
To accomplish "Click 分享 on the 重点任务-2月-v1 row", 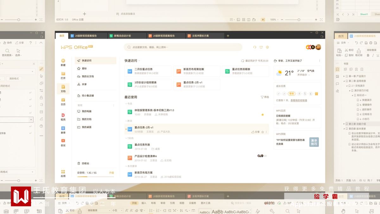I will coord(255,132).
